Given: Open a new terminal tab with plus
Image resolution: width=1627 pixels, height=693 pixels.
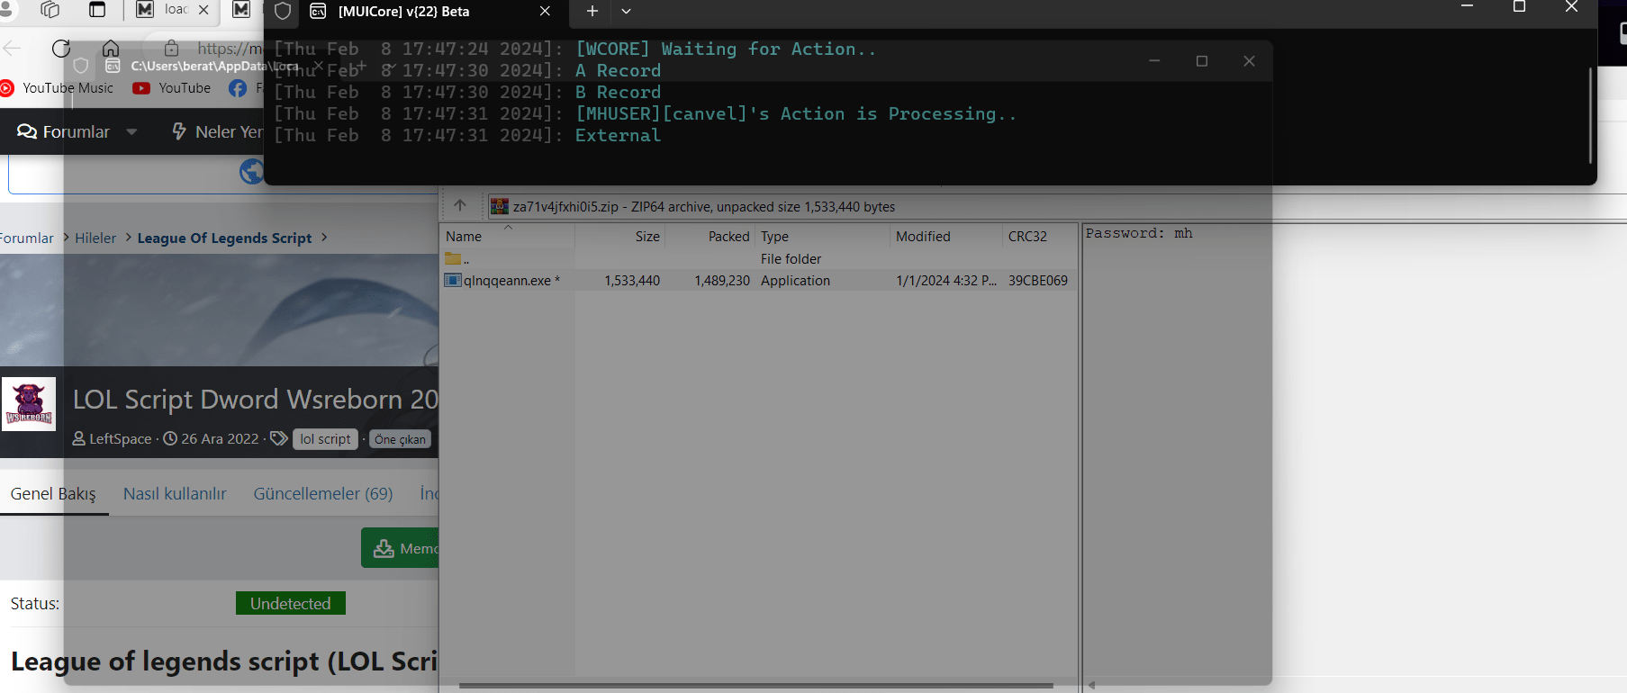Looking at the screenshot, I should (x=592, y=12).
